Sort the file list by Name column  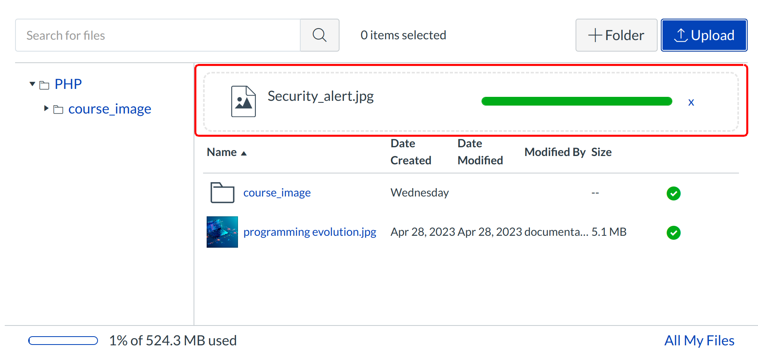click(222, 152)
